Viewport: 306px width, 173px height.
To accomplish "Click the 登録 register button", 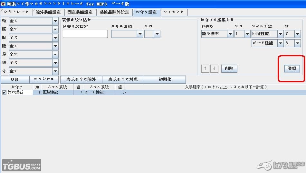I will 292,68.
